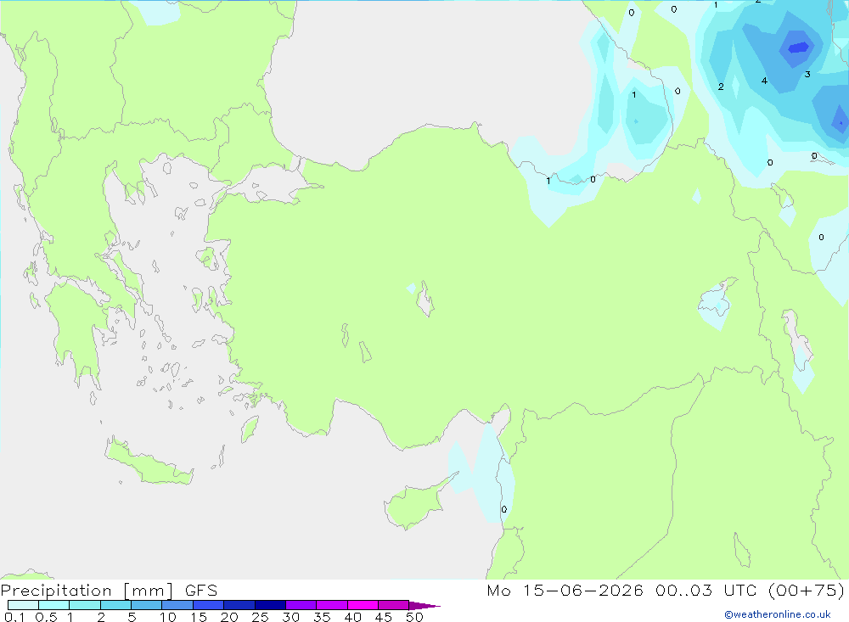Click the above-50 arrow tip of legend
The height and width of the screenshot is (622, 849).
(425, 606)
